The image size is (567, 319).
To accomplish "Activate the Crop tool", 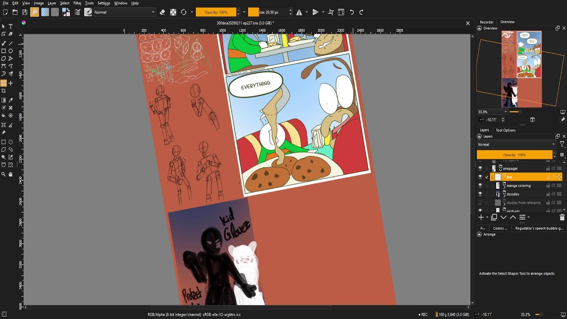I will [x=4, y=91].
